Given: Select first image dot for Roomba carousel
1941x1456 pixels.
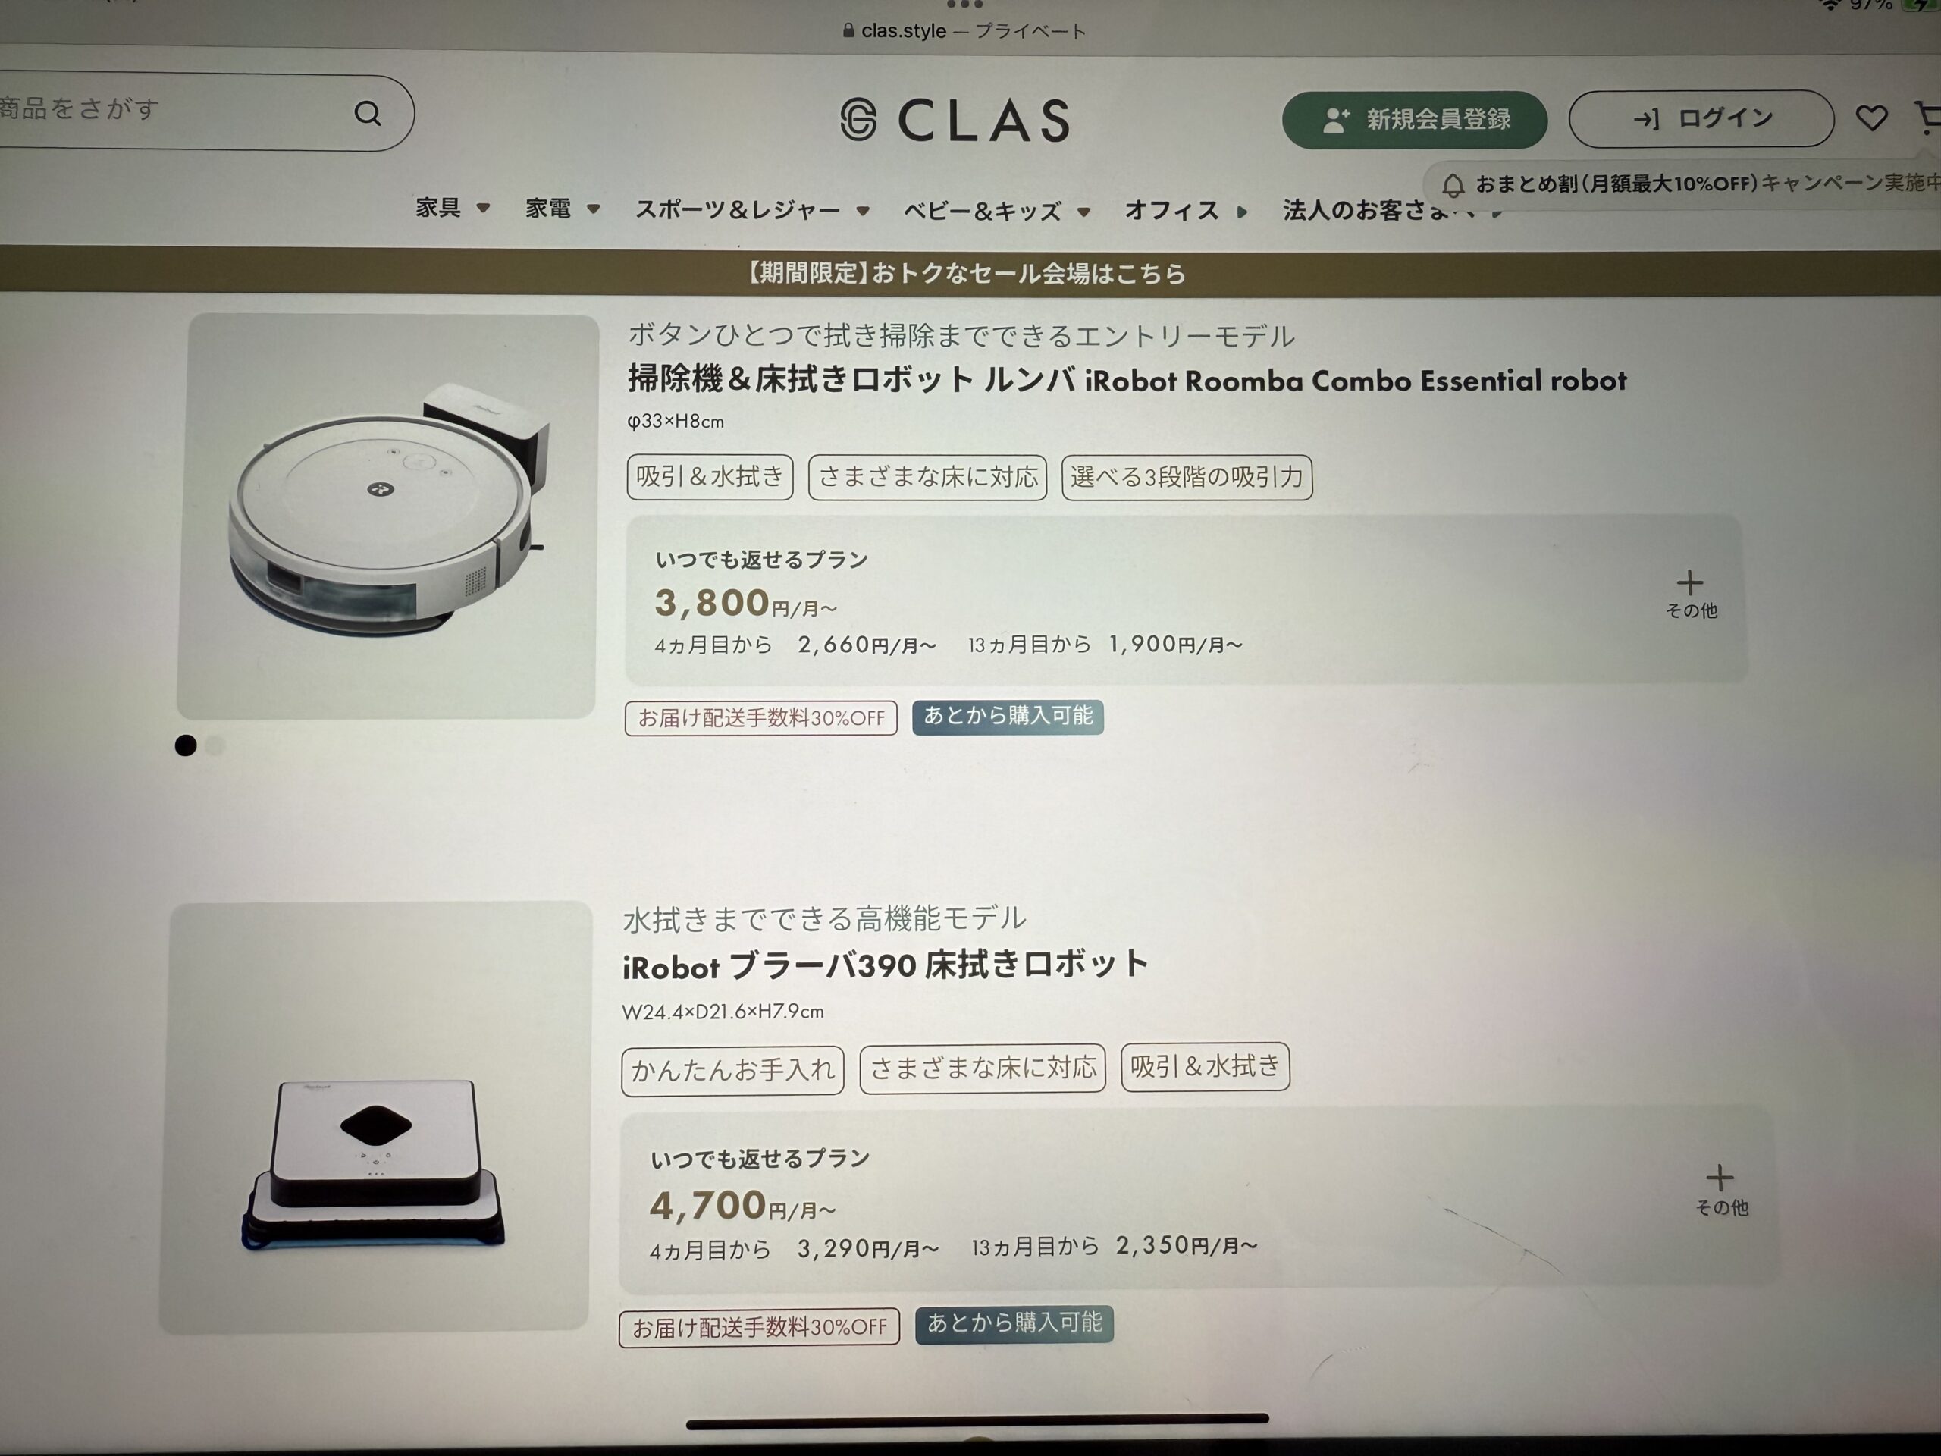Looking at the screenshot, I should tap(185, 745).
